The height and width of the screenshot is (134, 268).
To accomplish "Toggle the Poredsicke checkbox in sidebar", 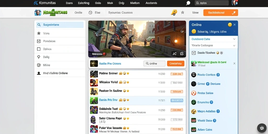I will click(x=39, y=41).
